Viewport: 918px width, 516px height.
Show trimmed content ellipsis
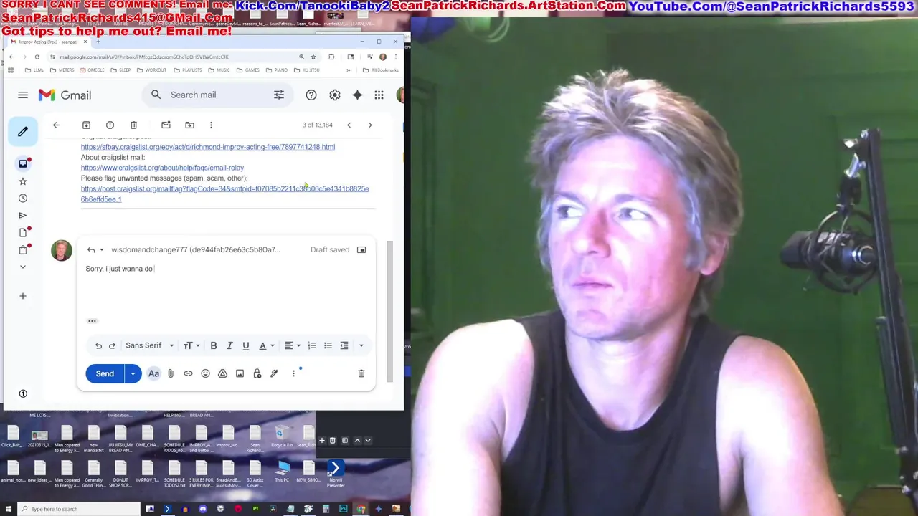click(92, 321)
